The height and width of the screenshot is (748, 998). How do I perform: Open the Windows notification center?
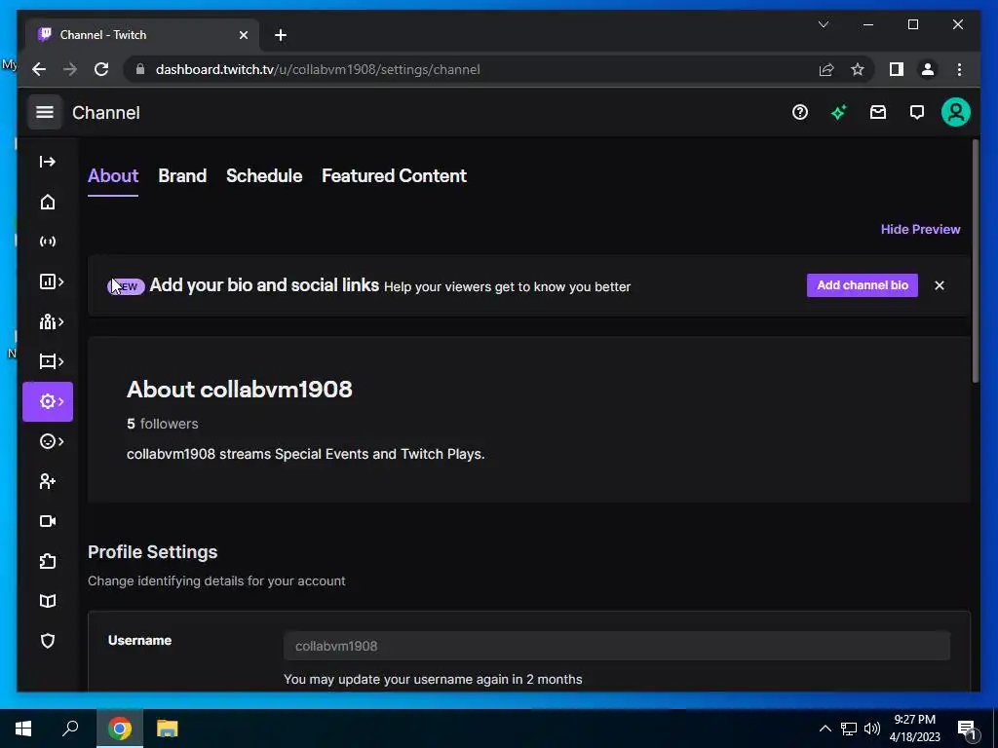[x=967, y=729]
